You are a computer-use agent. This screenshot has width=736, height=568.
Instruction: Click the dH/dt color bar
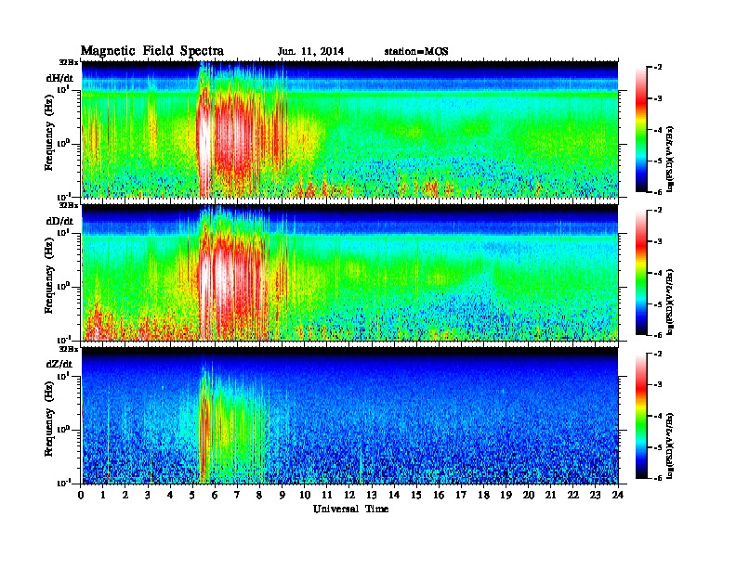tap(641, 129)
